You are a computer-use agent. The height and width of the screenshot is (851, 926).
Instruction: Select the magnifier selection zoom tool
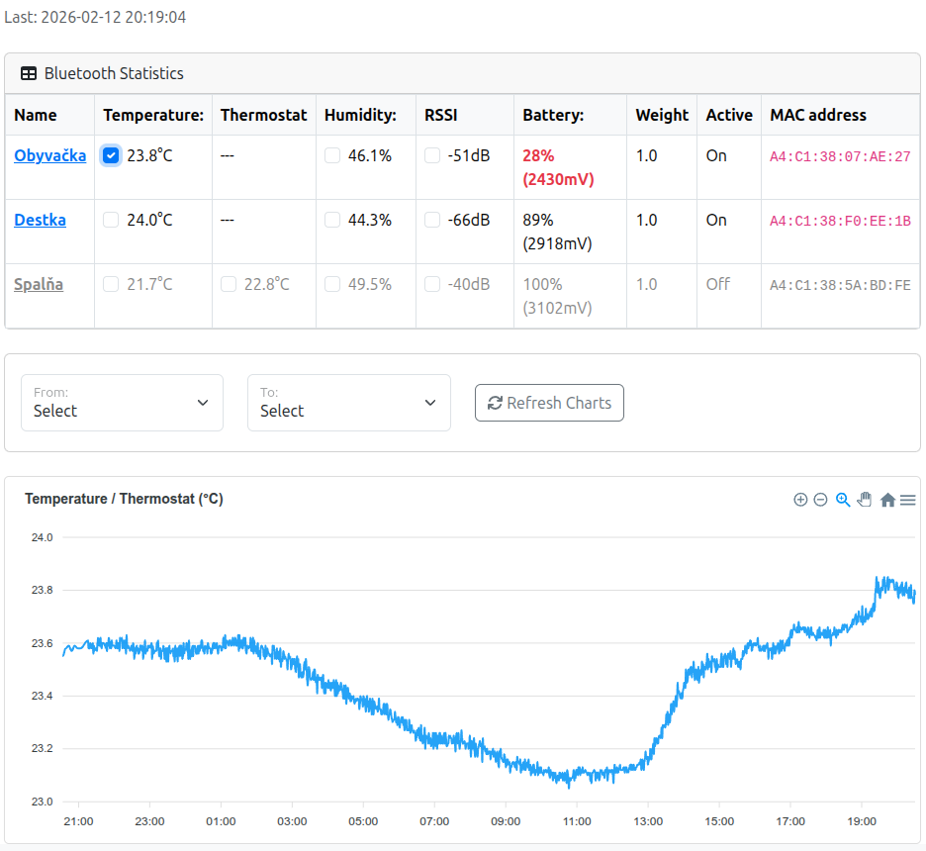(843, 500)
